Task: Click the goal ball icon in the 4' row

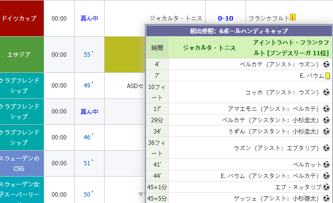Action: (x=326, y=64)
